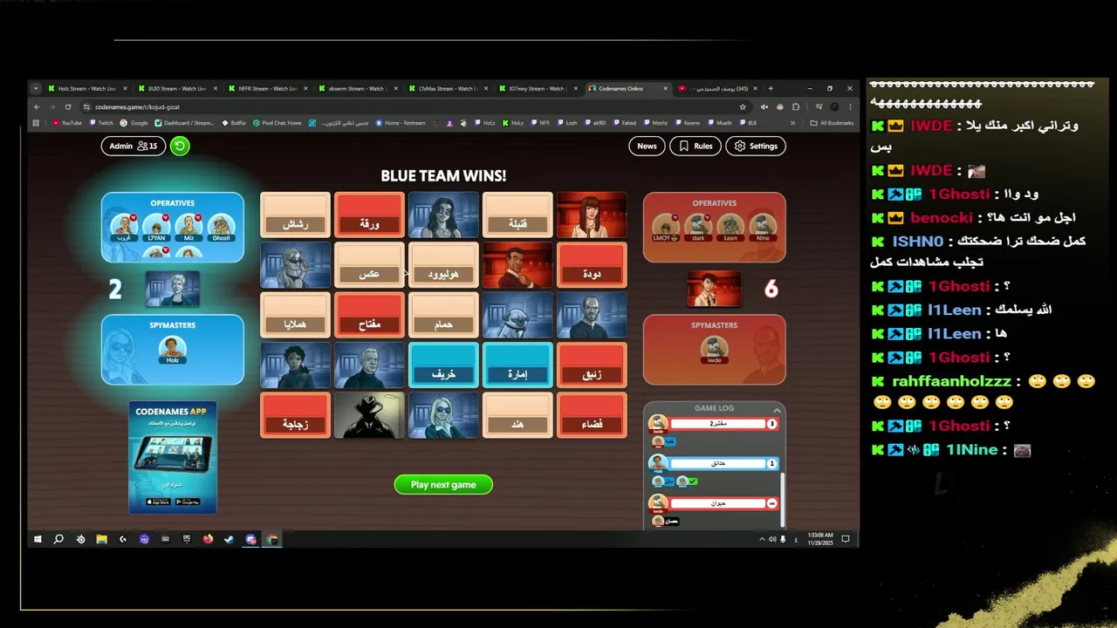Click blue operative Ghosti avatar
Image resolution: width=1117 pixels, height=628 pixels.
pyautogui.click(x=222, y=227)
